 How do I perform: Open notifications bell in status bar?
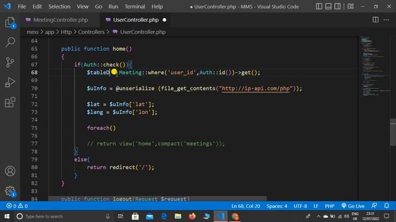pos(387,205)
